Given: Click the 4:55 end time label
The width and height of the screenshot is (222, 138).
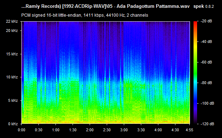Looking at the screenshot, I should 189,130.
